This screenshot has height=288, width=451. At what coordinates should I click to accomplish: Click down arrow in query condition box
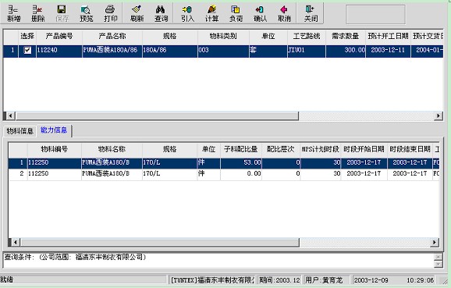[438, 264]
